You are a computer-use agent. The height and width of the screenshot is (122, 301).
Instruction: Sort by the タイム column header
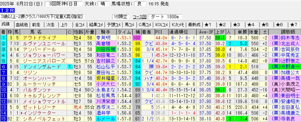[124, 32]
